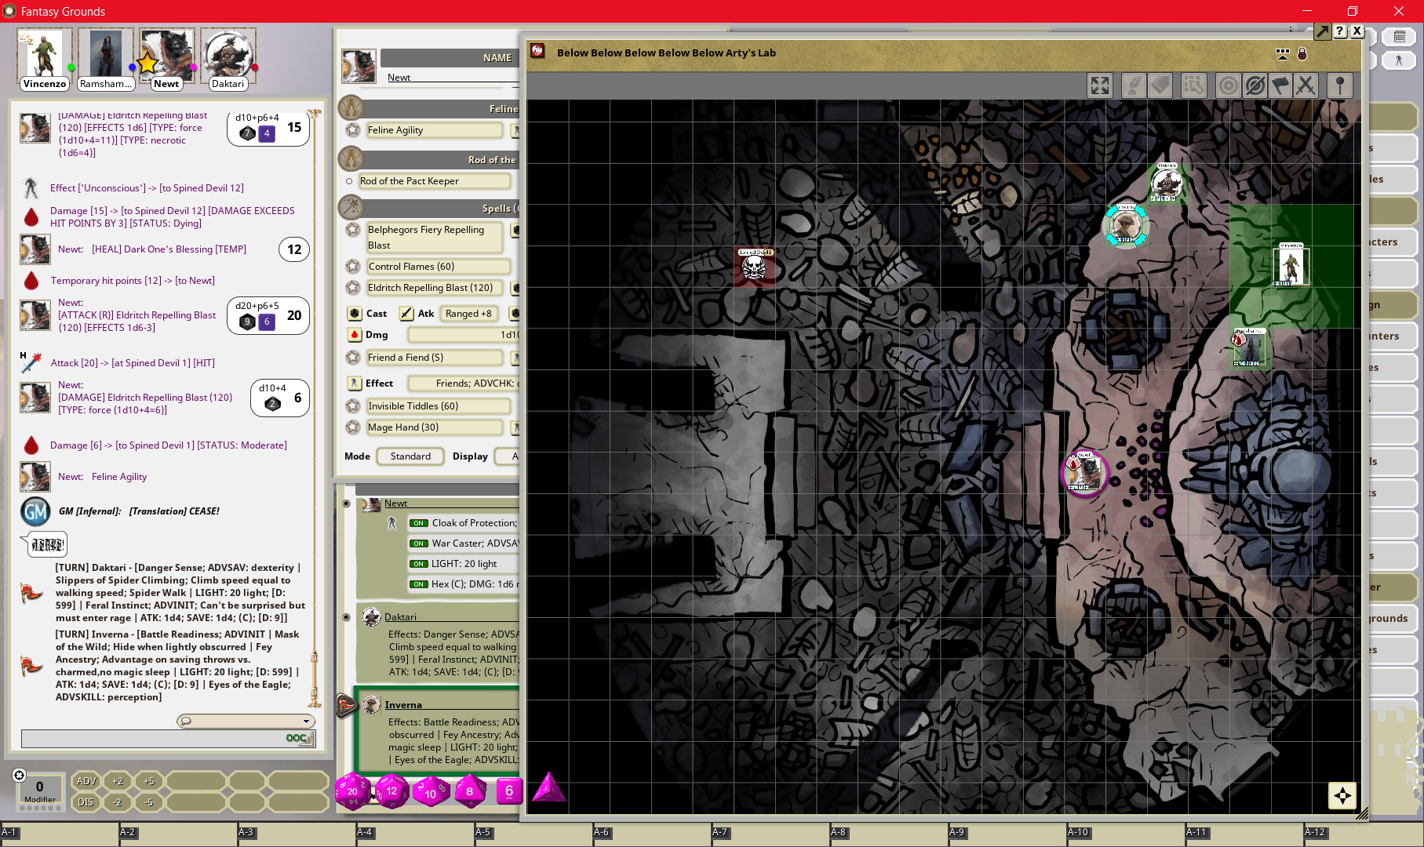Click Newt's purple-ringed token on the map
Image resolution: width=1424 pixels, height=847 pixels.
point(1084,473)
